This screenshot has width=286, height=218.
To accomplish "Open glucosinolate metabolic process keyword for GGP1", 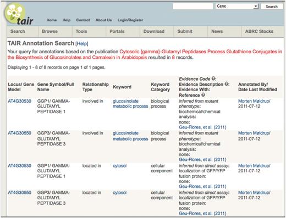I will click(130, 104).
